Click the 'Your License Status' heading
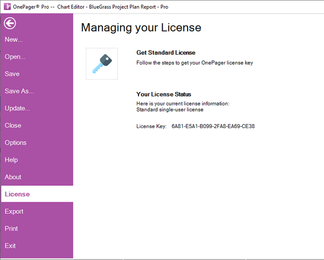Image resolution: width=324 pixels, height=260 pixels. coord(164,94)
